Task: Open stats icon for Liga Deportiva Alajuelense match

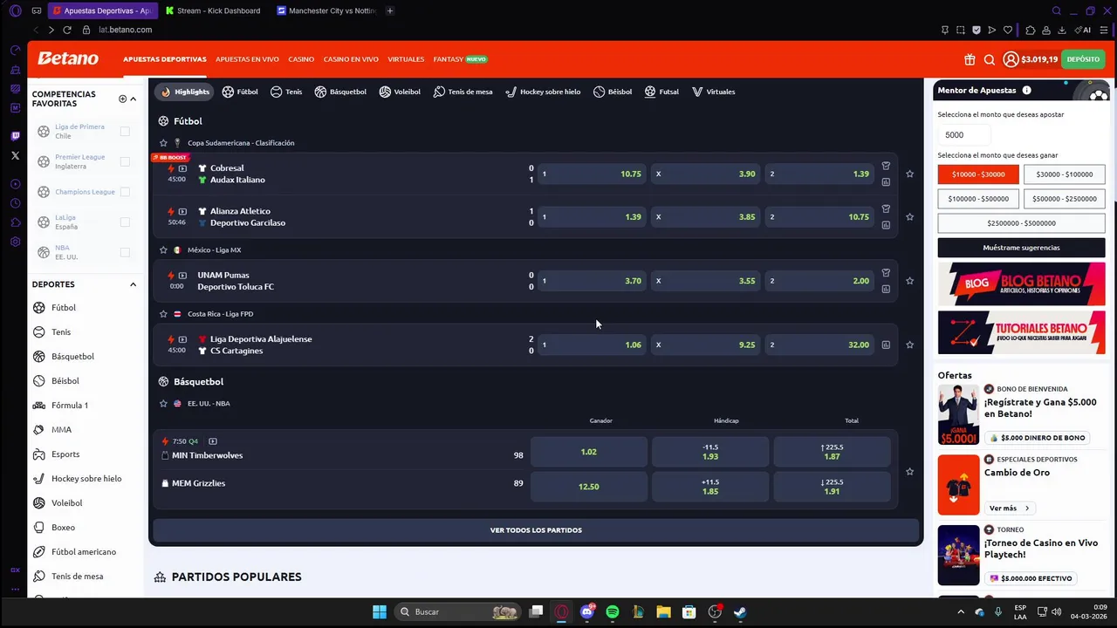Action: point(886,345)
